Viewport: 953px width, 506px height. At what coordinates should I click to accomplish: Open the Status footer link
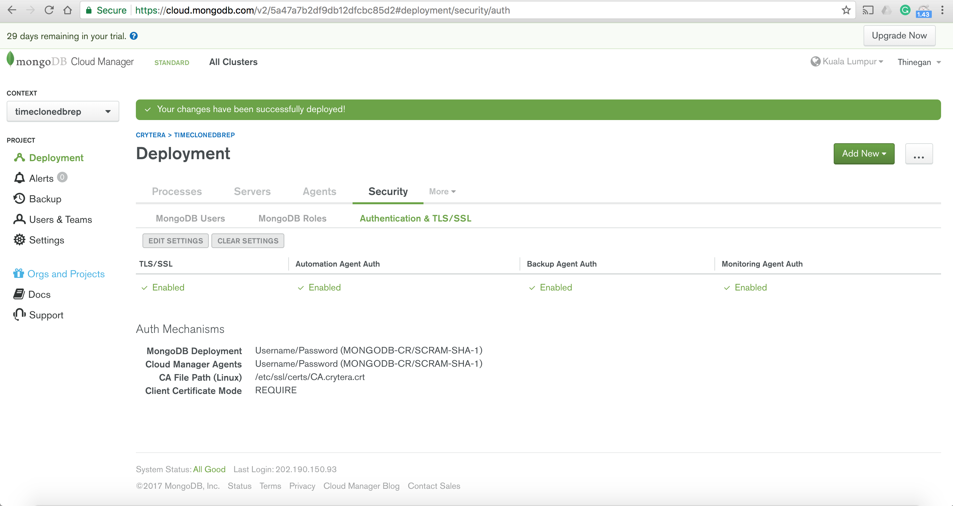pos(239,486)
